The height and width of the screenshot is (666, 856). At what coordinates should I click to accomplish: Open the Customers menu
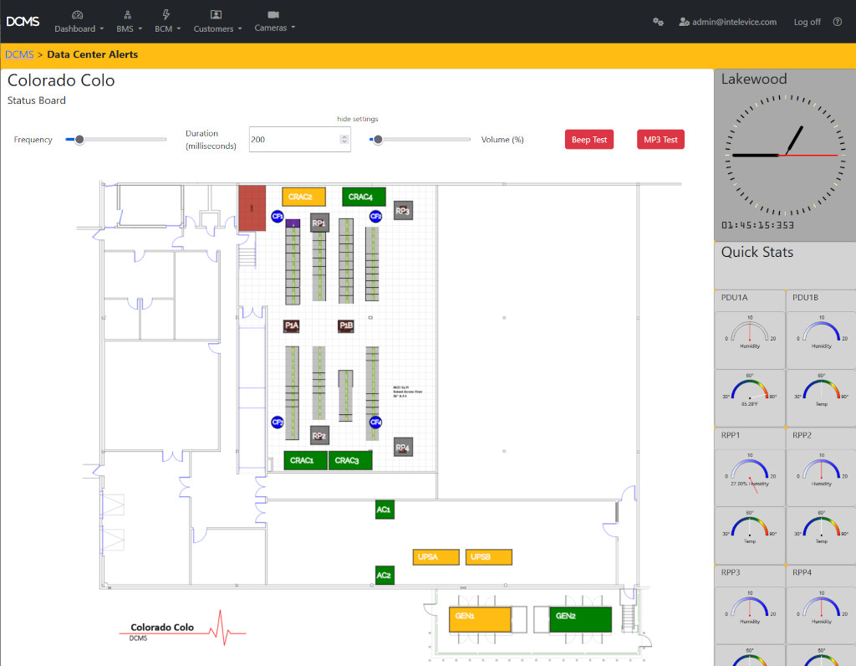click(x=217, y=22)
